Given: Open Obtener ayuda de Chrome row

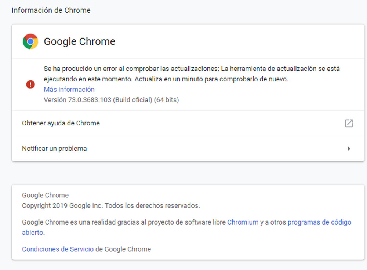Looking at the screenshot, I should (188, 123).
